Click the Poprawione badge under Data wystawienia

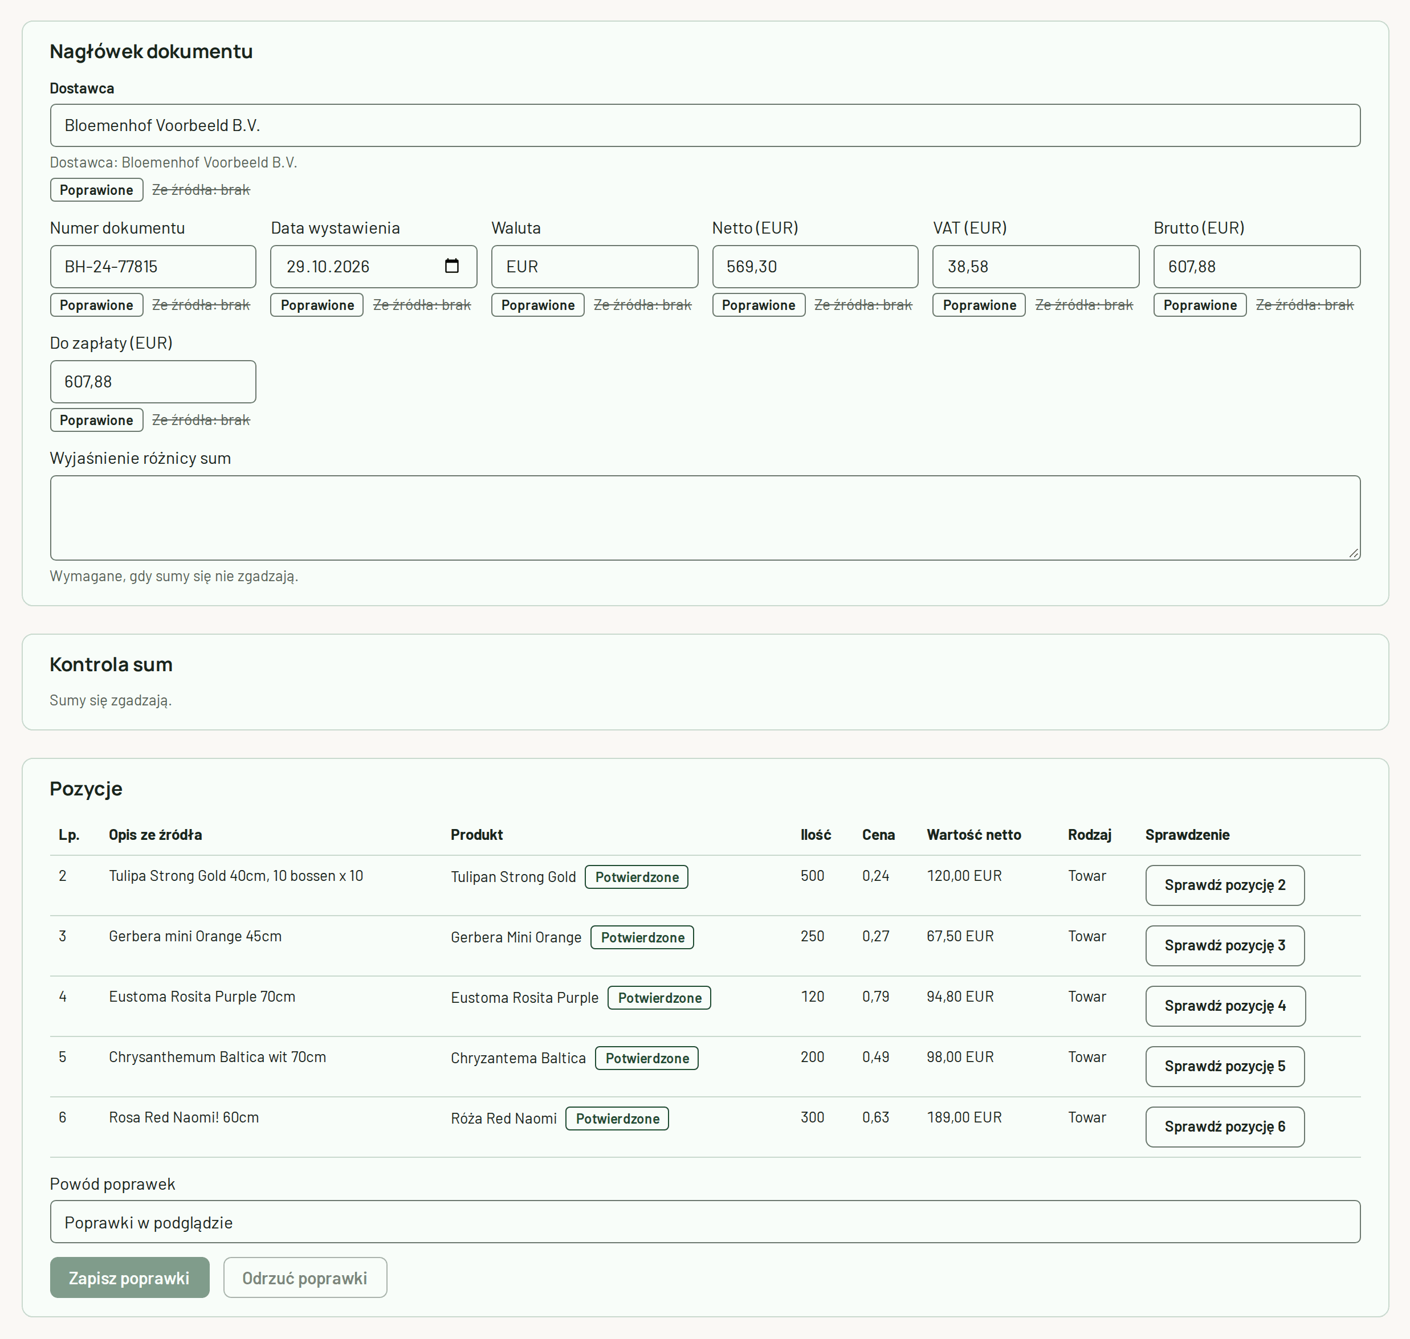(317, 305)
